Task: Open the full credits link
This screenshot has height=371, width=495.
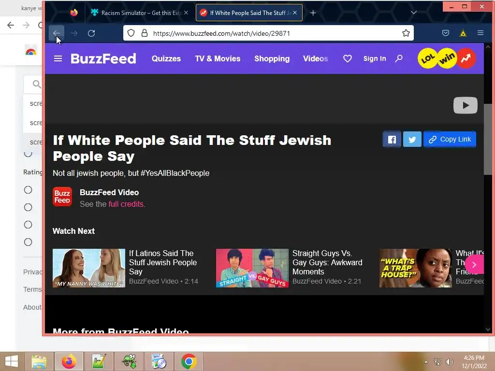Action: click(126, 204)
